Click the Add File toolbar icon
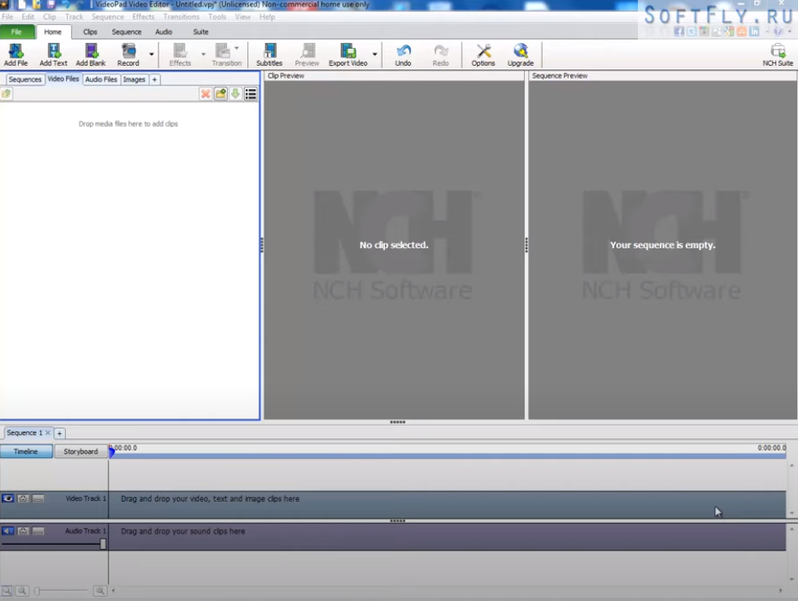 pos(15,55)
